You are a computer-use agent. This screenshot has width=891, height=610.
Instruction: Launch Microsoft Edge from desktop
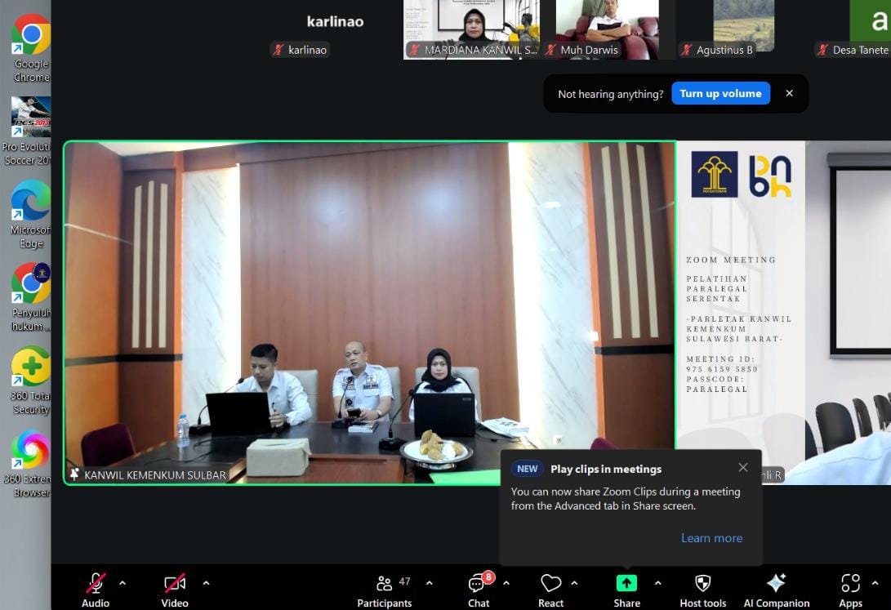[31, 201]
